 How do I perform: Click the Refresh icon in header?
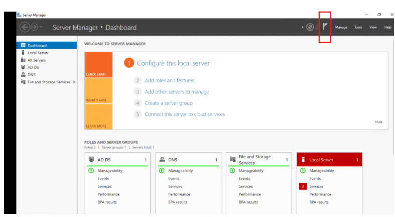pos(310,27)
